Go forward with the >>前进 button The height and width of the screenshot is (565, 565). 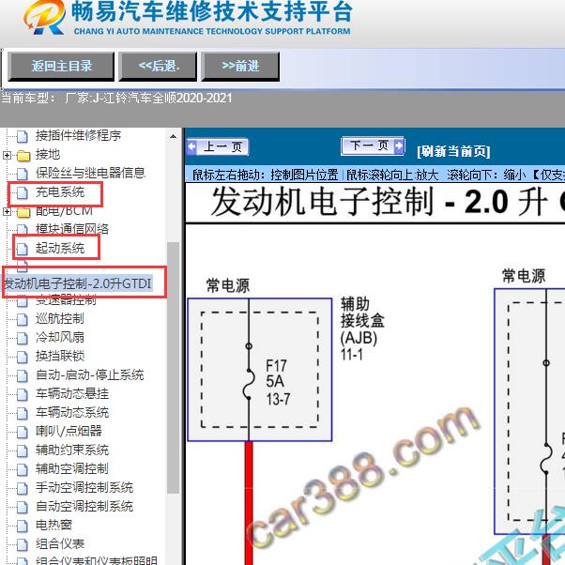(240, 67)
